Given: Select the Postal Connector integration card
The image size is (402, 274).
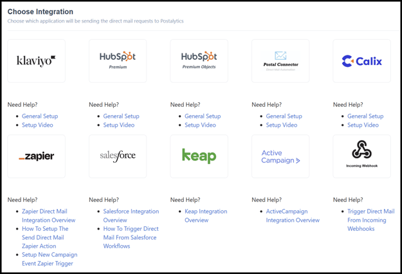Looking at the screenshot, I should pyautogui.click(x=280, y=61).
